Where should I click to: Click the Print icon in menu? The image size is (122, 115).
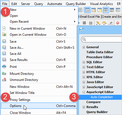4,67
